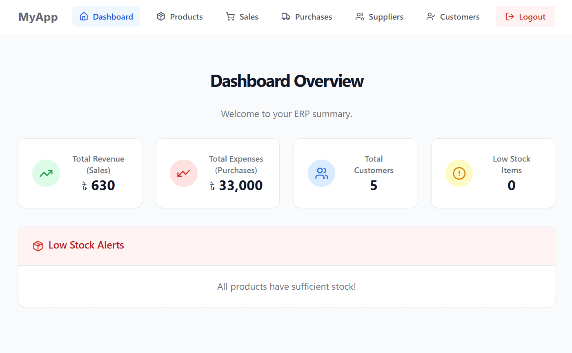Select the Total Expenses (Purchases) label
572x353 pixels.
(236, 164)
